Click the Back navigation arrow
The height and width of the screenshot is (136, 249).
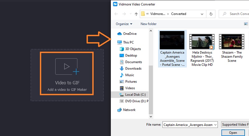coord(116,14)
